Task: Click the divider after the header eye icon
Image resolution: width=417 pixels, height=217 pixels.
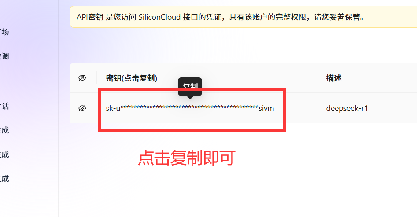Action: [97, 77]
